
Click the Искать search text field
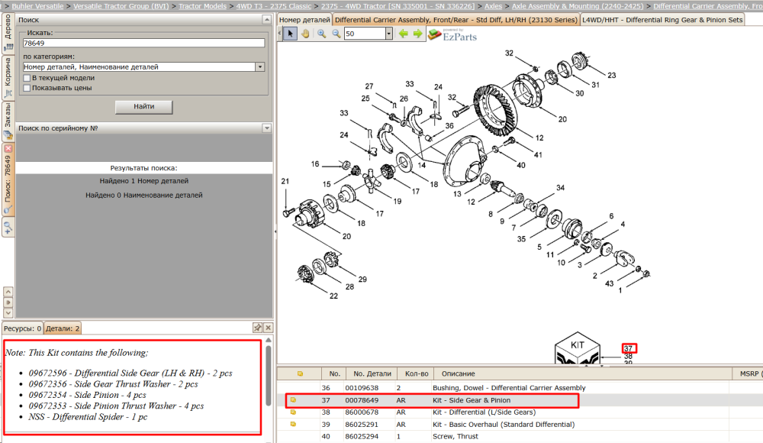(143, 43)
